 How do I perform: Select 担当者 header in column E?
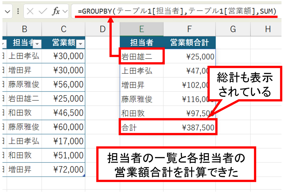(142, 43)
